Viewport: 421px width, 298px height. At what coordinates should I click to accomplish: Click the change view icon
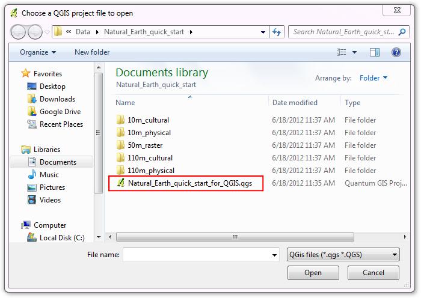(341, 52)
